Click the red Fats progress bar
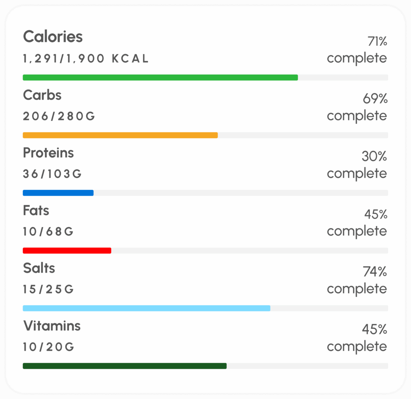The height and width of the screenshot is (399, 411). (67, 251)
